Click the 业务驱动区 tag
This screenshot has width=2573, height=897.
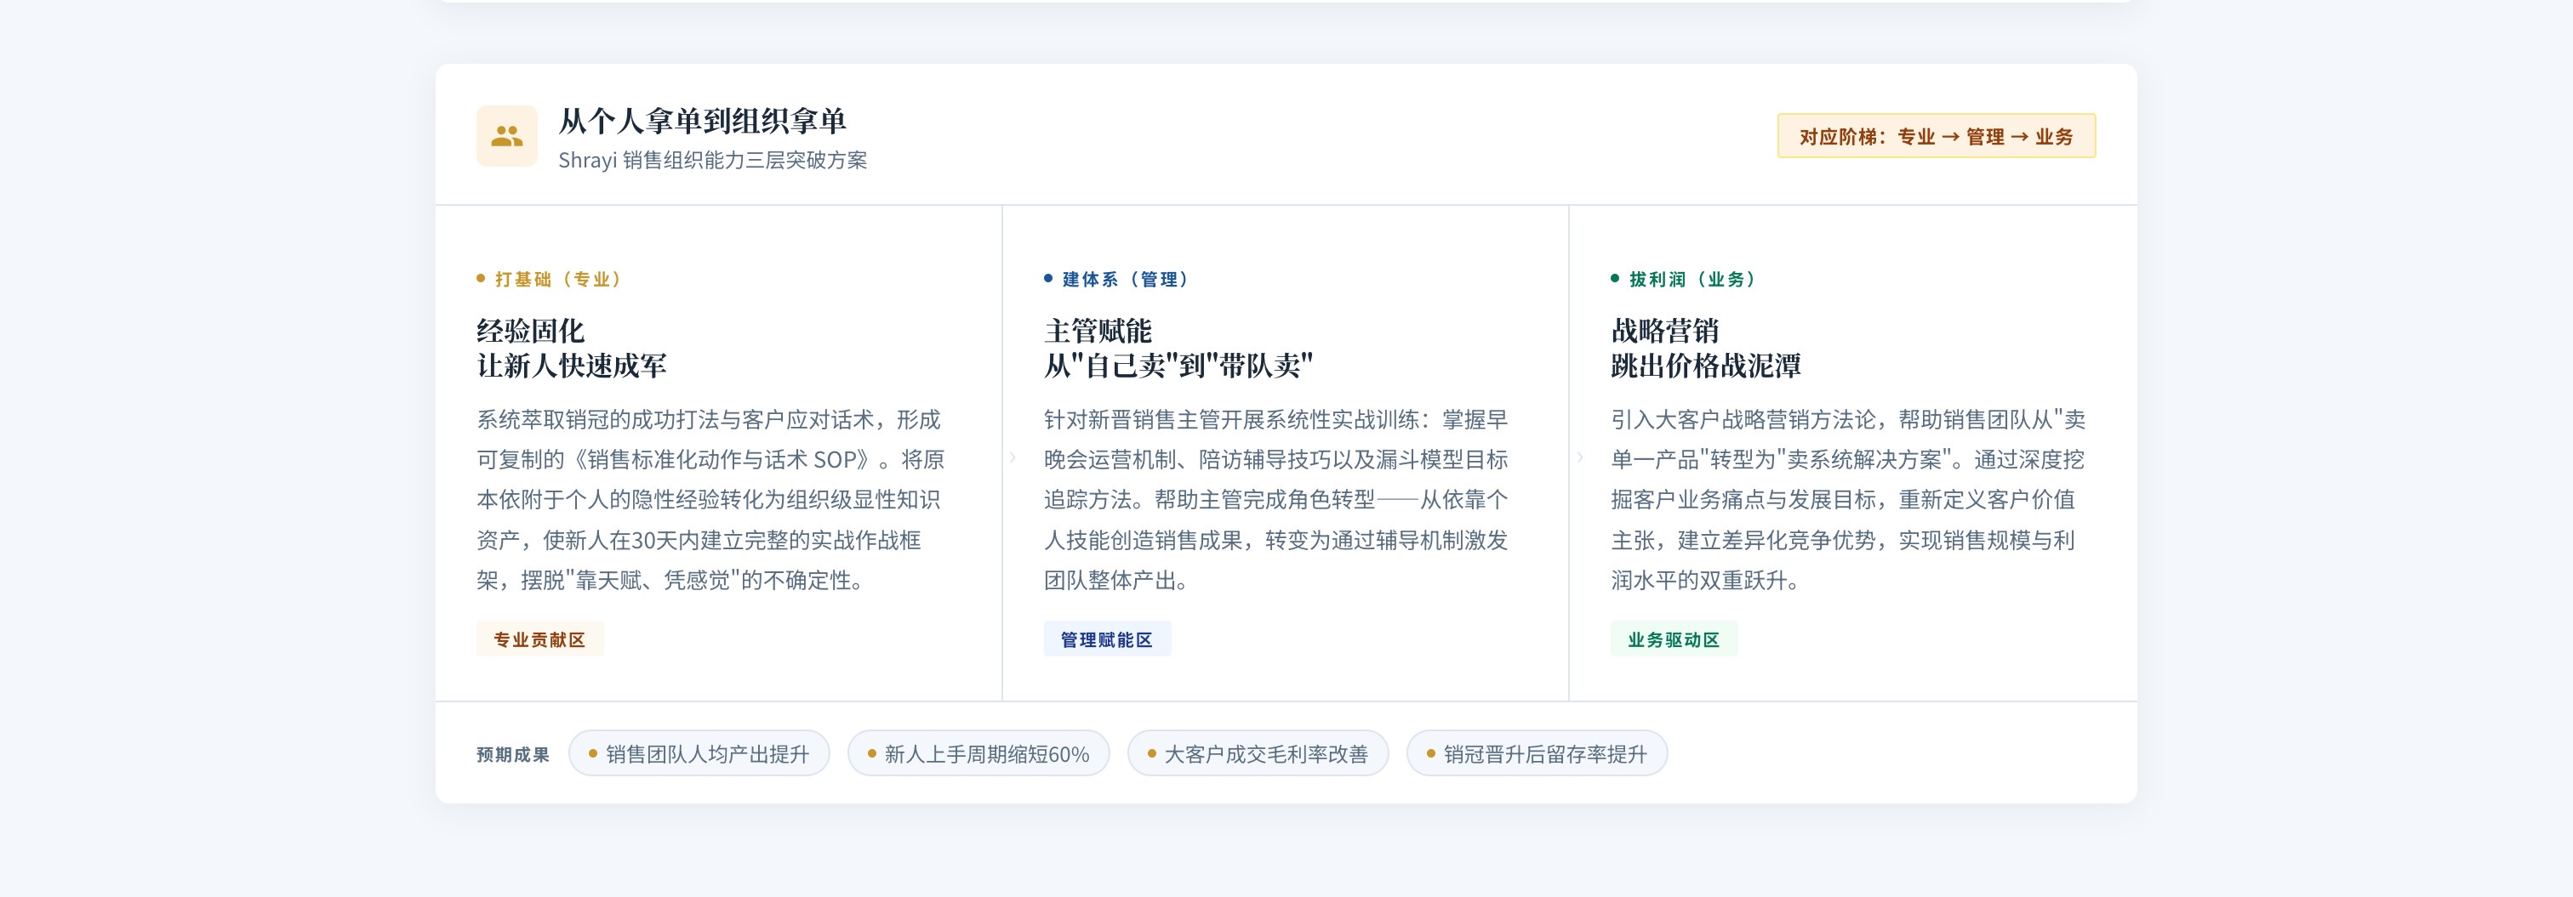click(1673, 639)
